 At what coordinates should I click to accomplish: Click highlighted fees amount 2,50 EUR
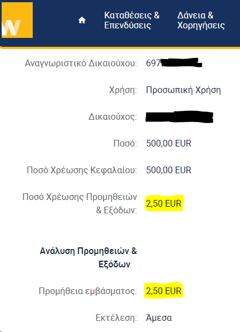tap(164, 203)
